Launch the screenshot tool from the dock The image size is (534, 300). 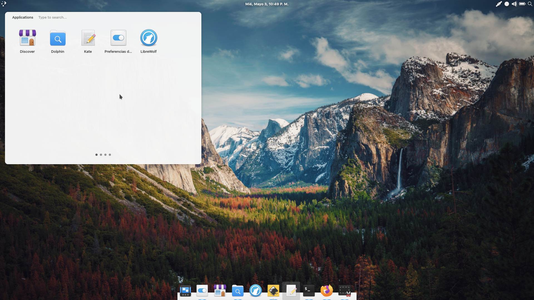click(345, 291)
